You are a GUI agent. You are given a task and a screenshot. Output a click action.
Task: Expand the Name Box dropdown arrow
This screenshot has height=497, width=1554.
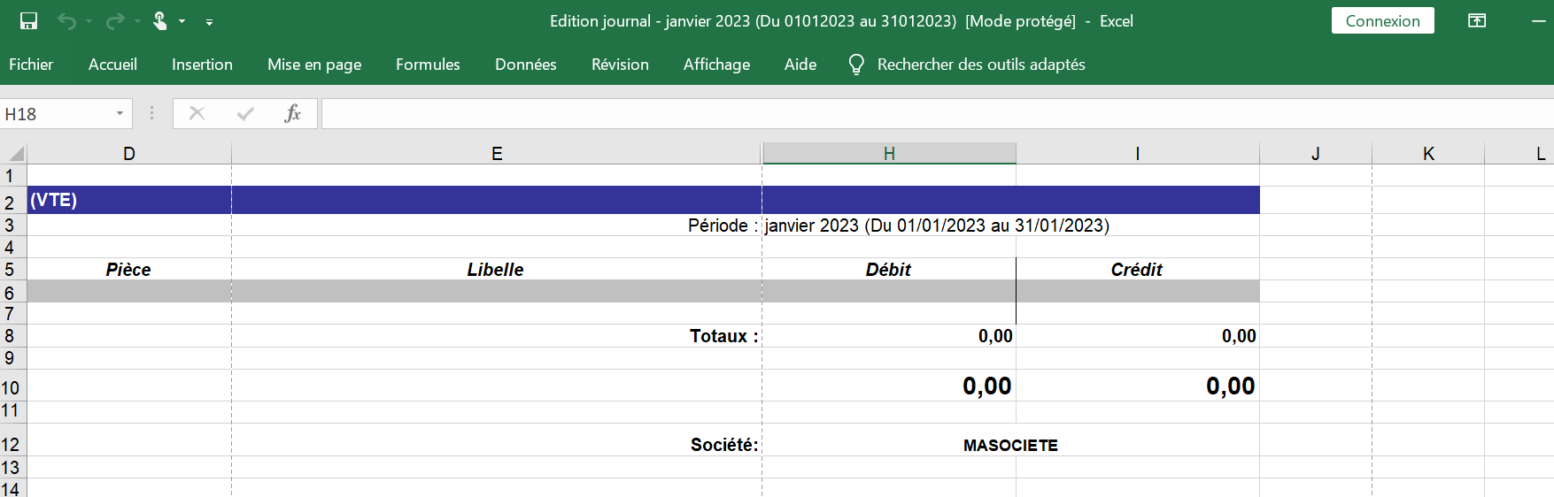click(120, 114)
